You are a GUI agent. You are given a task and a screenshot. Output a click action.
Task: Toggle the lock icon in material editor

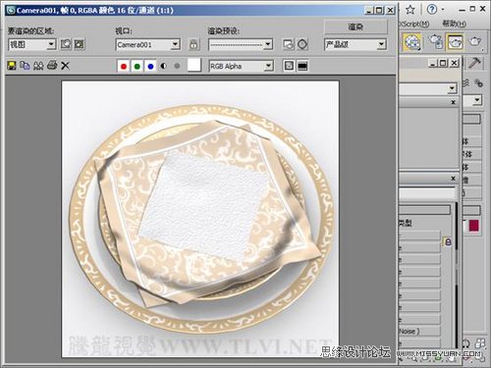click(448, 242)
